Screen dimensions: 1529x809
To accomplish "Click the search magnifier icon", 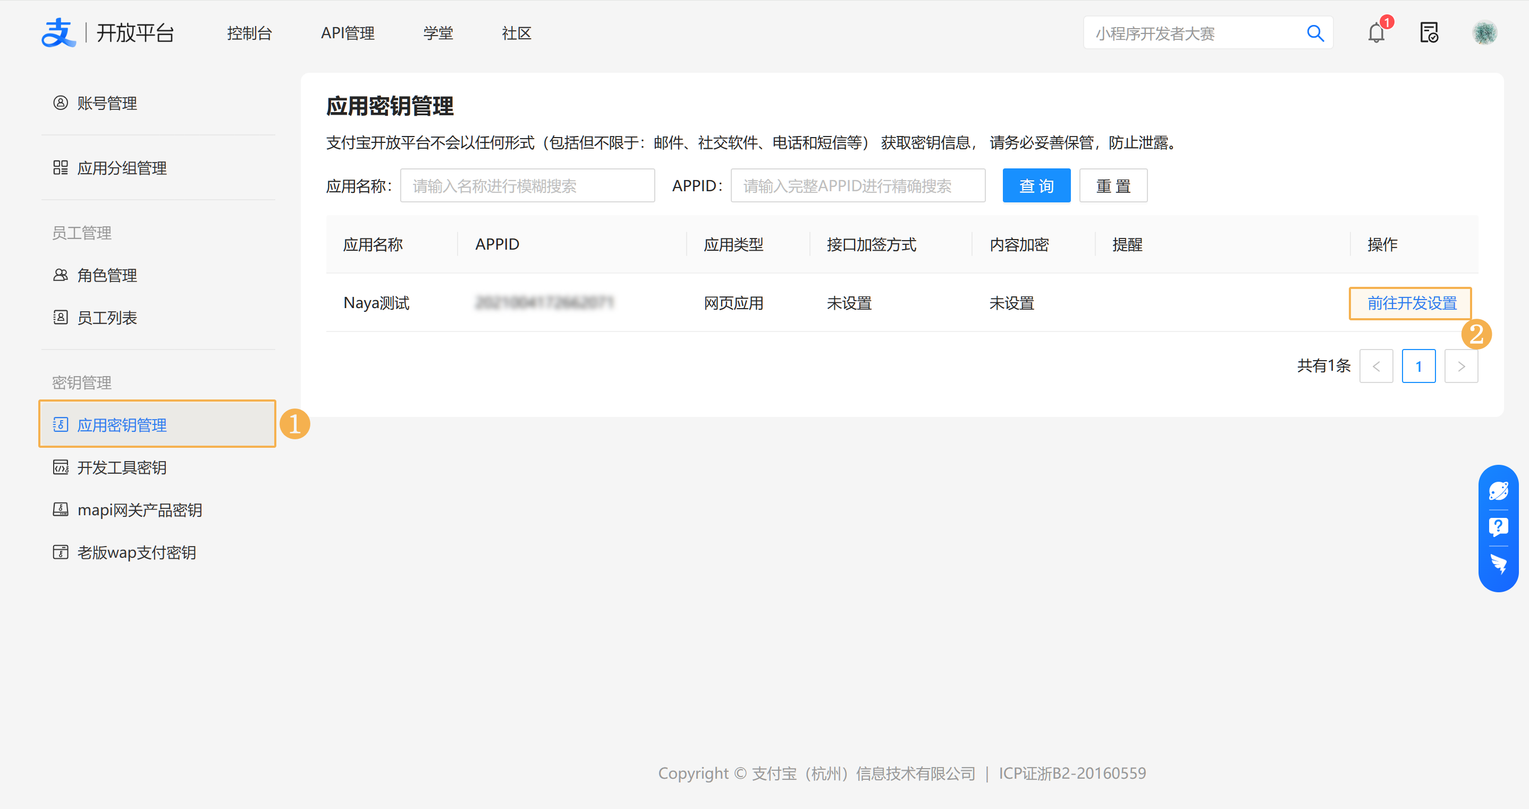I will (1315, 33).
